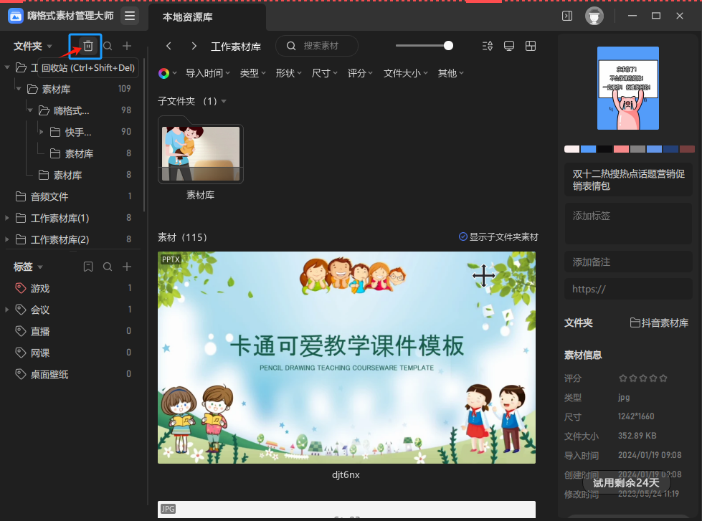Click the 试用剩余24天 trial button
The width and height of the screenshot is (702, 521).
626,482
